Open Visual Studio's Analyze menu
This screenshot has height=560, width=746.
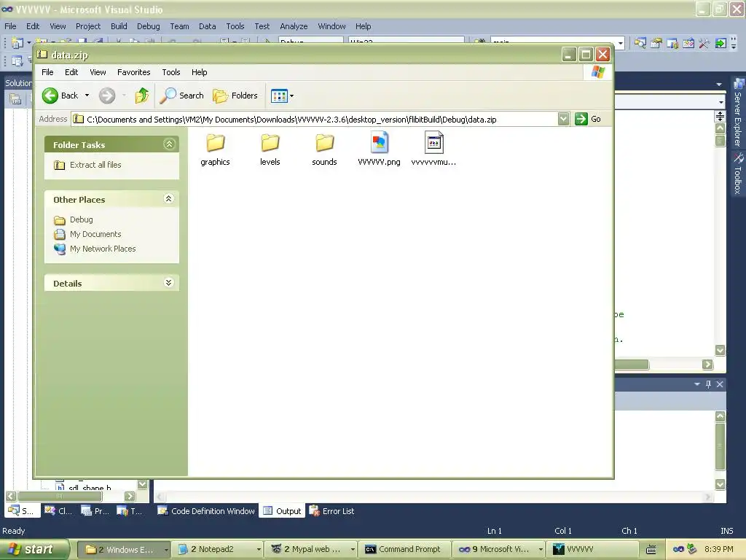tap(294, 26)
